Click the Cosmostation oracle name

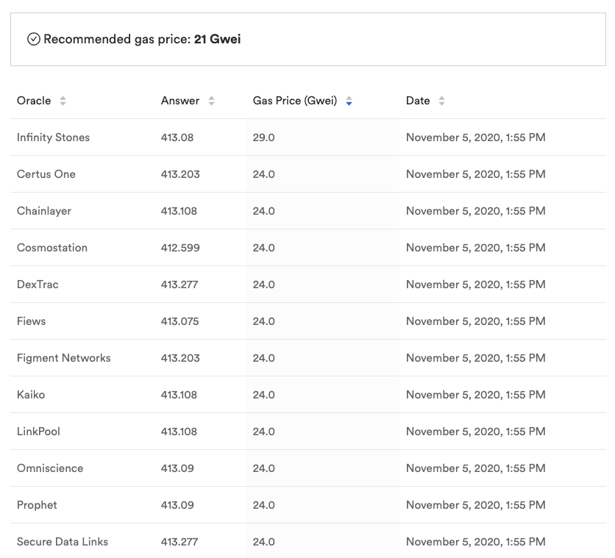click(52, 248)
